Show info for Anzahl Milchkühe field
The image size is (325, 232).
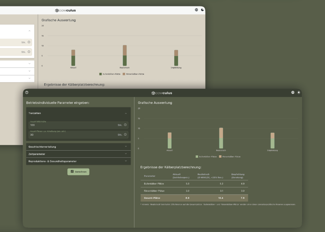coord(125,125)
